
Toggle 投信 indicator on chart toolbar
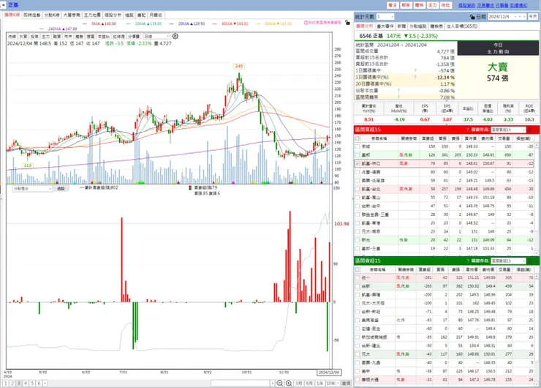click(34, 37)
